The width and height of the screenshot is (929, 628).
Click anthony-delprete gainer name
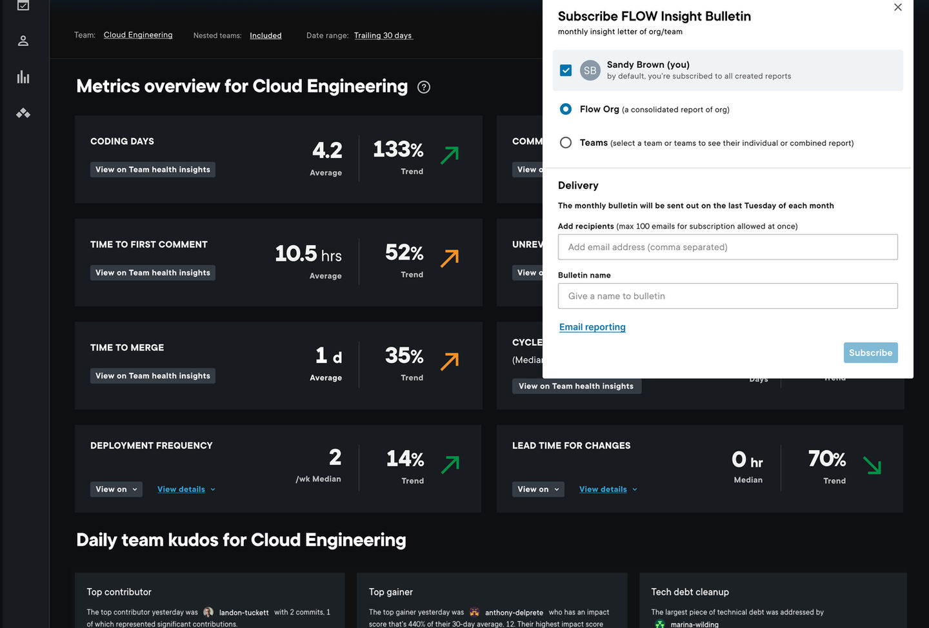coord(514,613)
